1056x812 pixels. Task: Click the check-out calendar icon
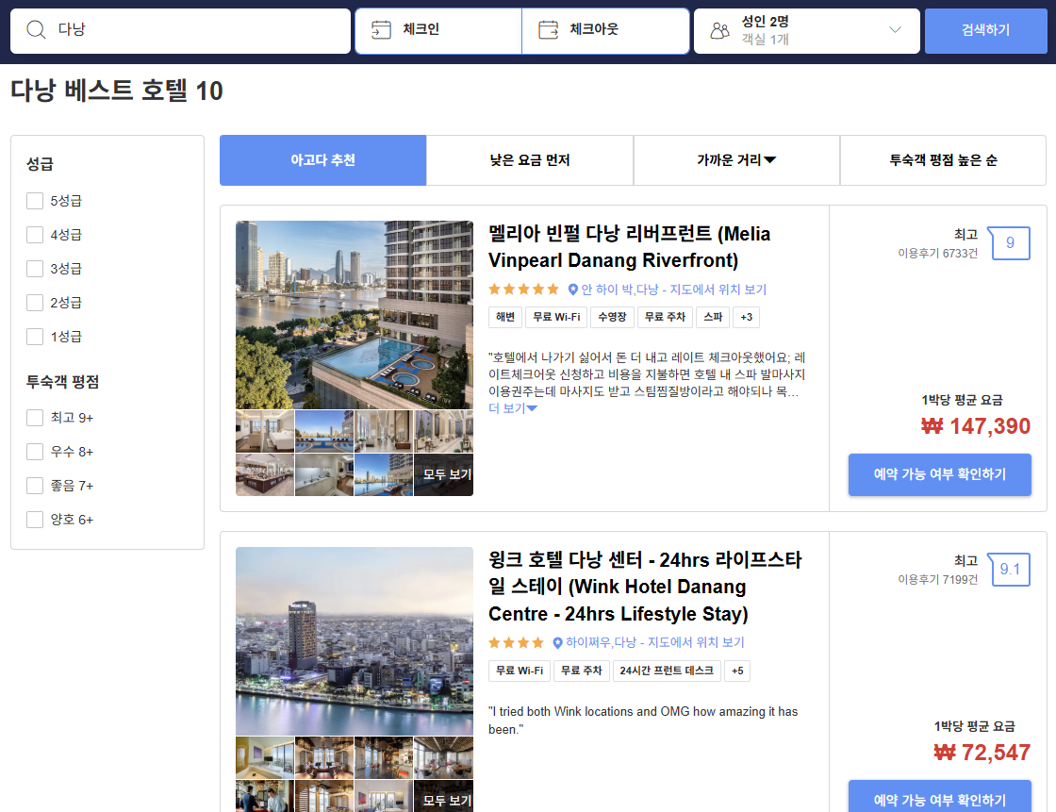tap(548, 29)
